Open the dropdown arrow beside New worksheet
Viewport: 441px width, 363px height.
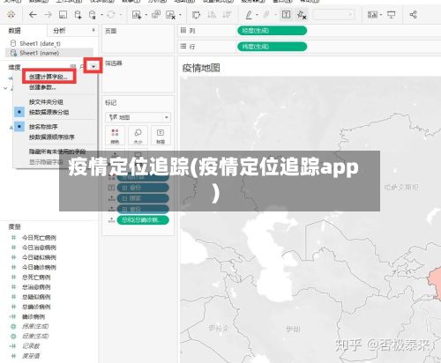(x=146, y=15)
